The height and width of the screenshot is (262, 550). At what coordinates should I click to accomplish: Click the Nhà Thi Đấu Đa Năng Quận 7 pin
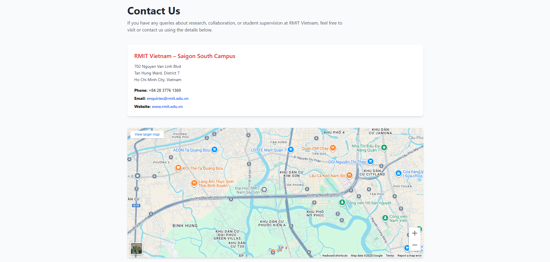coord(384,148)
